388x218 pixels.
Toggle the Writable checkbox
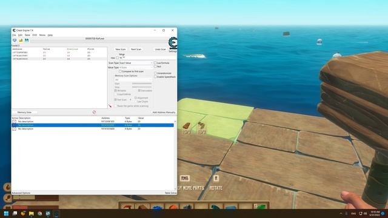point(116,91)
